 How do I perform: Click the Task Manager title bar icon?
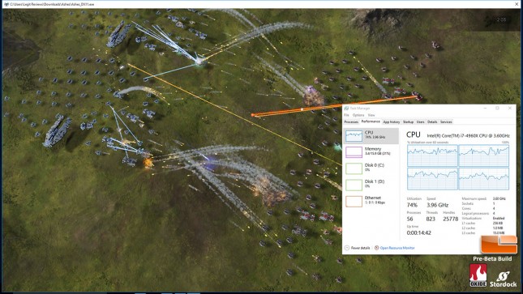pyautogui.click(x=346, y=109)
